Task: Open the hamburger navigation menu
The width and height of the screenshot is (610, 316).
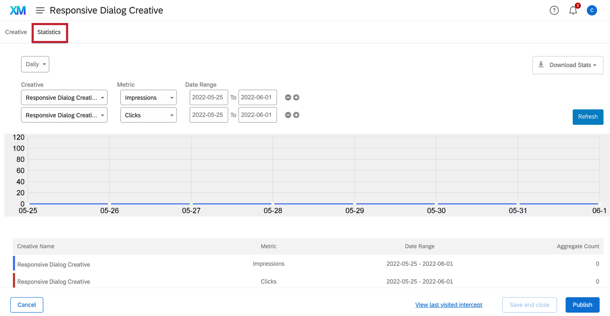Action: click(x=40, y=10)
